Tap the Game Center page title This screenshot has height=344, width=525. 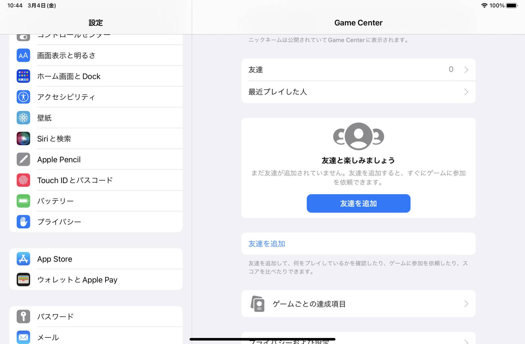click(x=358, y=23)
